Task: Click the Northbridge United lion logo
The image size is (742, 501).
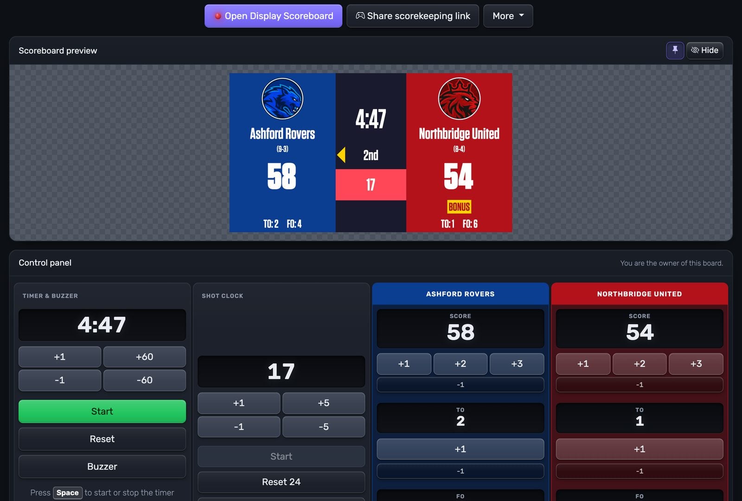Action: click(x=459, y=99)
